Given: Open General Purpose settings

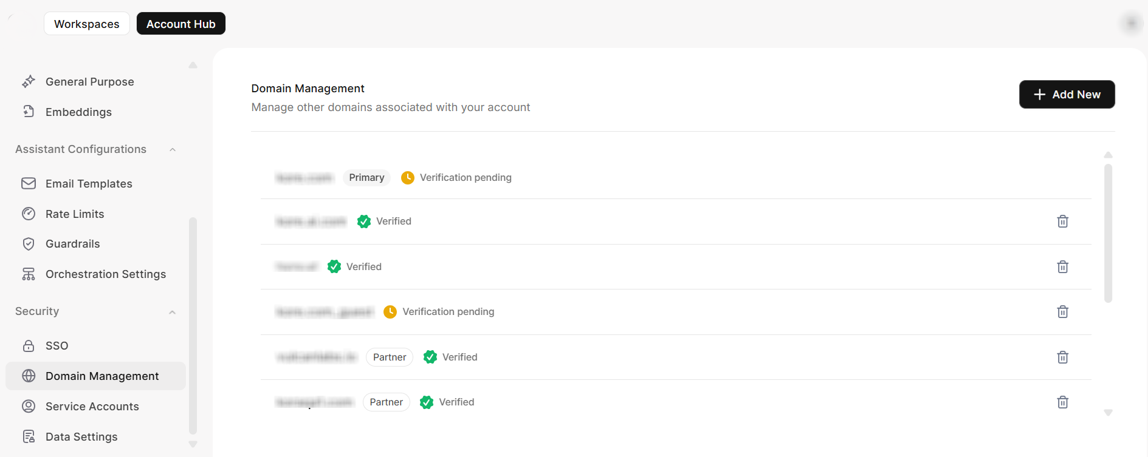Looking at the screenshot, I should [x=89, y=82].
